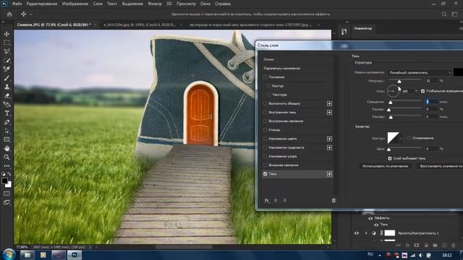Add another Наложение градиента plus button

coord(329,147)
